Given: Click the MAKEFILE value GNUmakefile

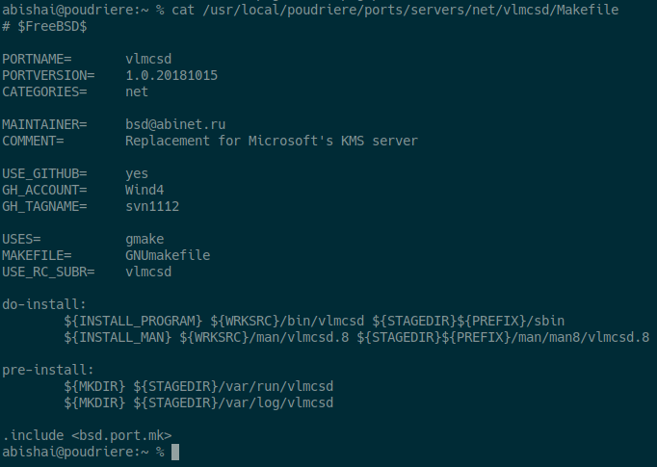Looking at the screenshot, I should click(x=168, y=255).
